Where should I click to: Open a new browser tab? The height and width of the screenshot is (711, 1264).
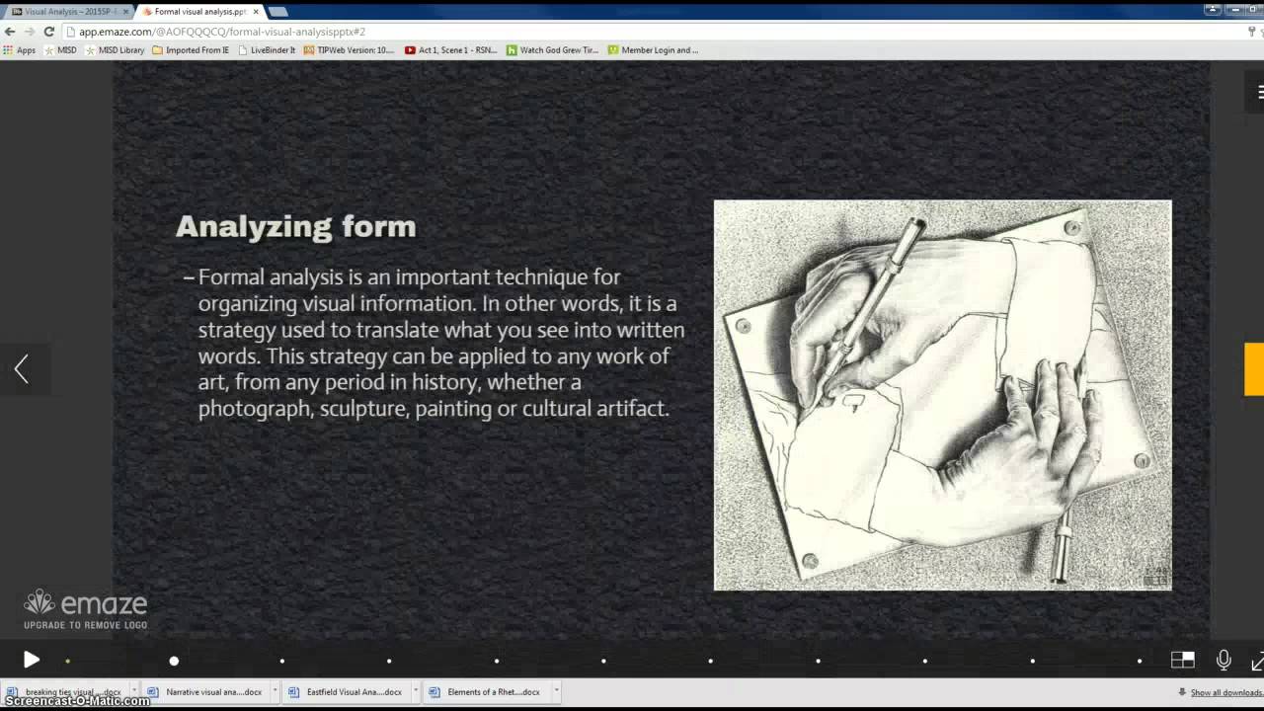[278, 12]
